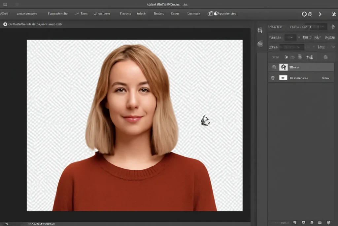The image size is (338, 226).
Task: Click the third icon in layers panel footer
Action: pos(312,223)
